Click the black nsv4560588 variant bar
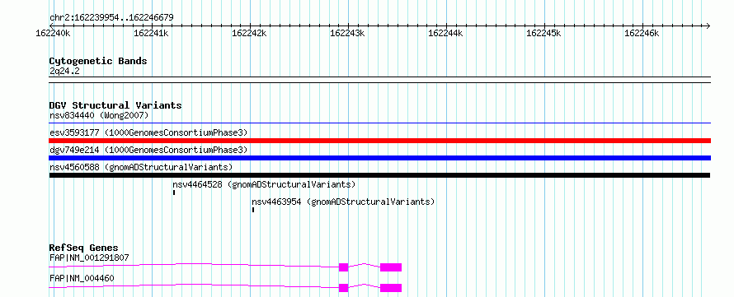Screen dimensions: 734x297 point(379,175)
